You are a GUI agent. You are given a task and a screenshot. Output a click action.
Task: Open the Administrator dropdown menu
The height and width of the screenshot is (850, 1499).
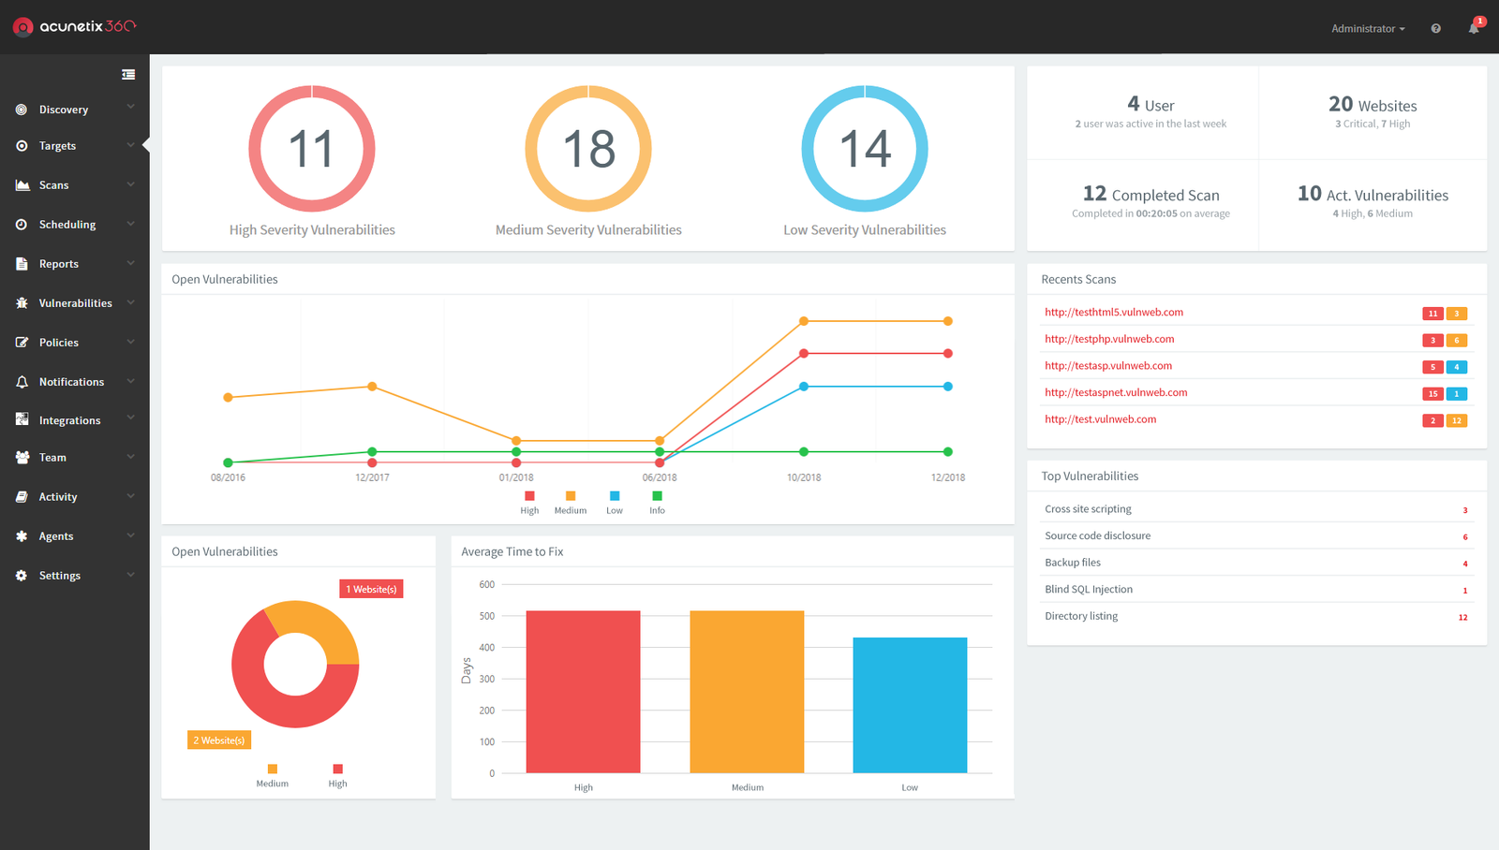[x=1368, y=28]
